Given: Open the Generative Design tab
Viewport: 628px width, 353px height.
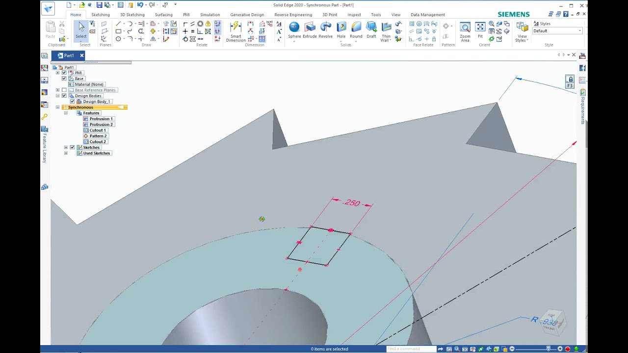Looking at the screenshot, I should coord(247,15).
